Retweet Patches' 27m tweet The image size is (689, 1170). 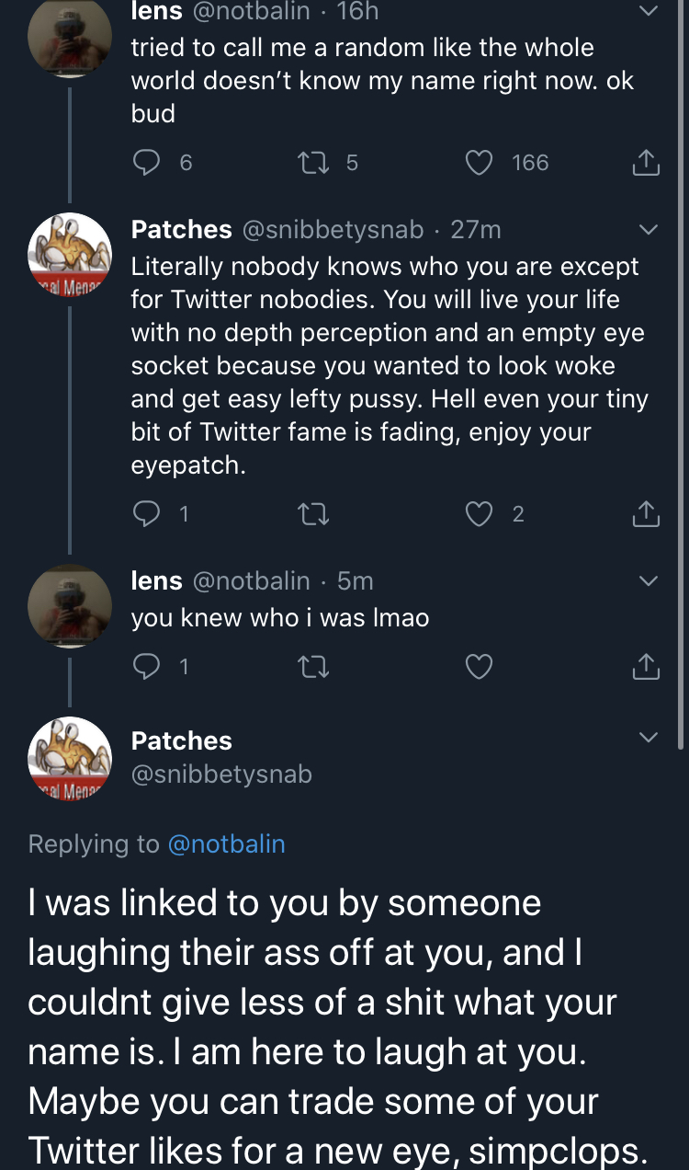(313, 514)
